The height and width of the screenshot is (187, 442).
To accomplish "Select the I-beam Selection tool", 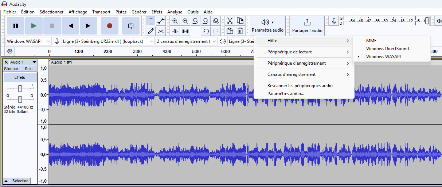I will click(x=151, y=21).
